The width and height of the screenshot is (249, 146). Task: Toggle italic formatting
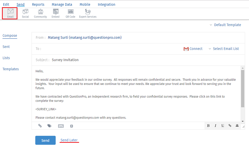216,126
